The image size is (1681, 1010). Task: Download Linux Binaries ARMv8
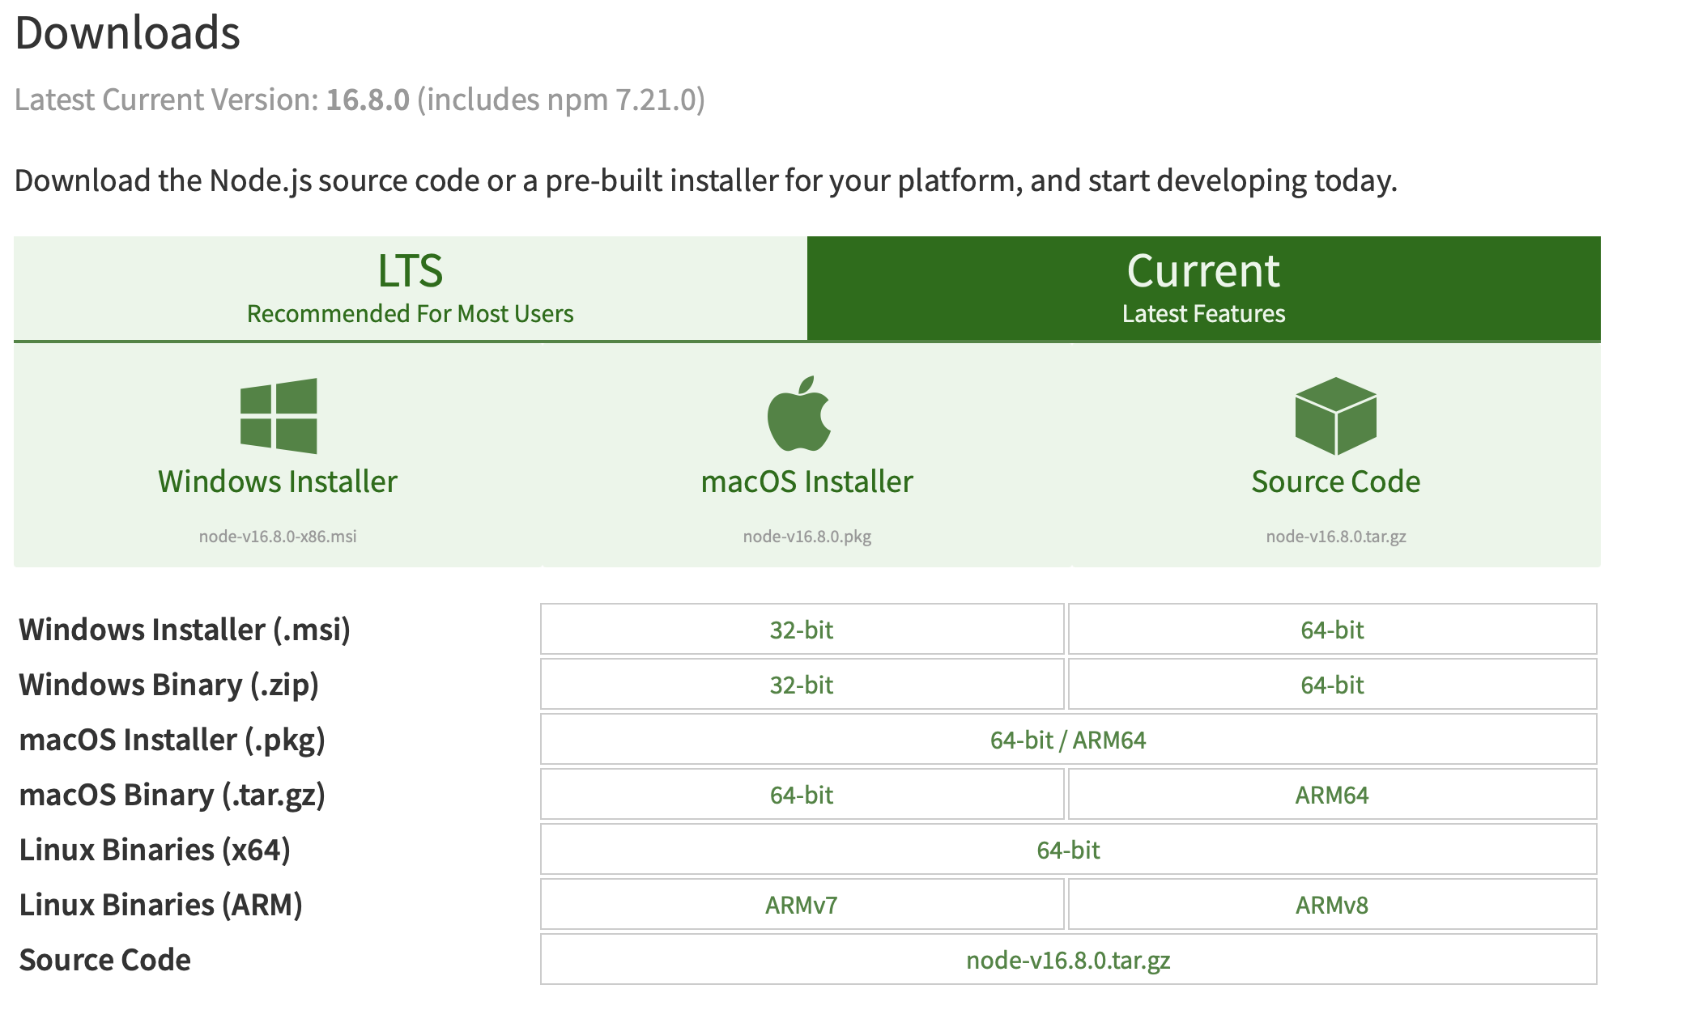pyautogui.click(x=1333, y=904)
